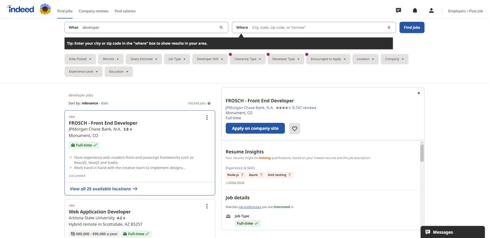Open the Encouraged to Apply filter dropdown
Screen dimensions: 489x238
(328, 59)
